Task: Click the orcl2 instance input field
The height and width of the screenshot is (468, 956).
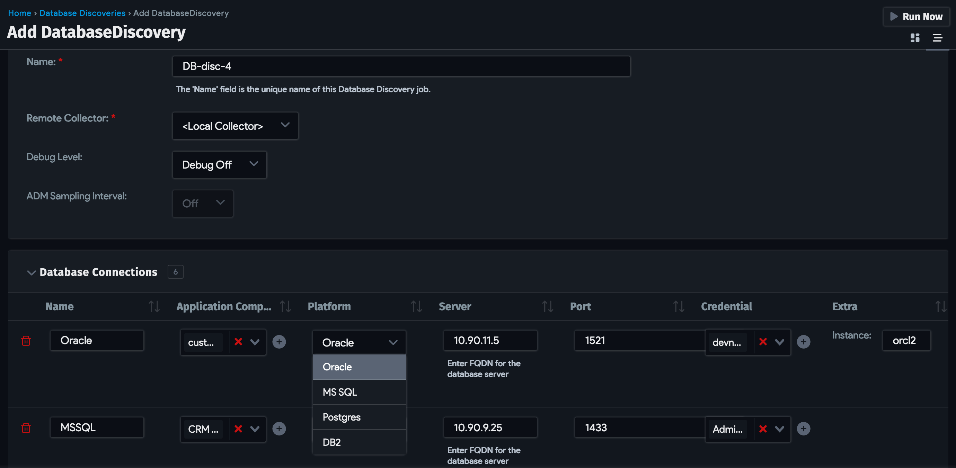Action: tap(906, 340)
